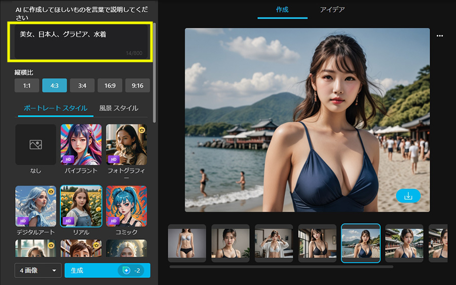
Task: Open the ポートレート スタイル tab
Action: pos(56,108)
